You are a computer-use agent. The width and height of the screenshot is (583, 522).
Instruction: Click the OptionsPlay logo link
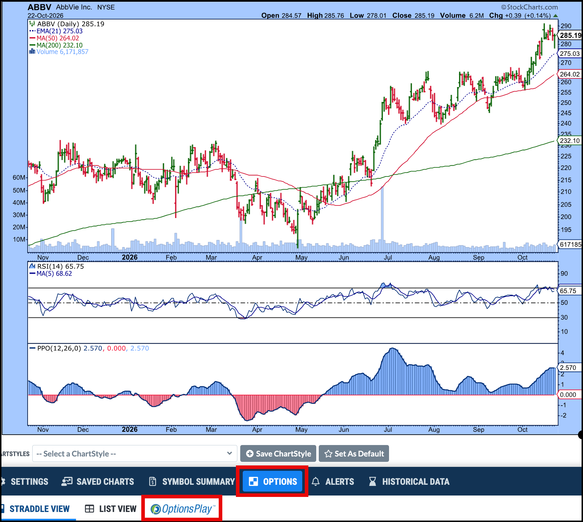[x=183, y=509]
